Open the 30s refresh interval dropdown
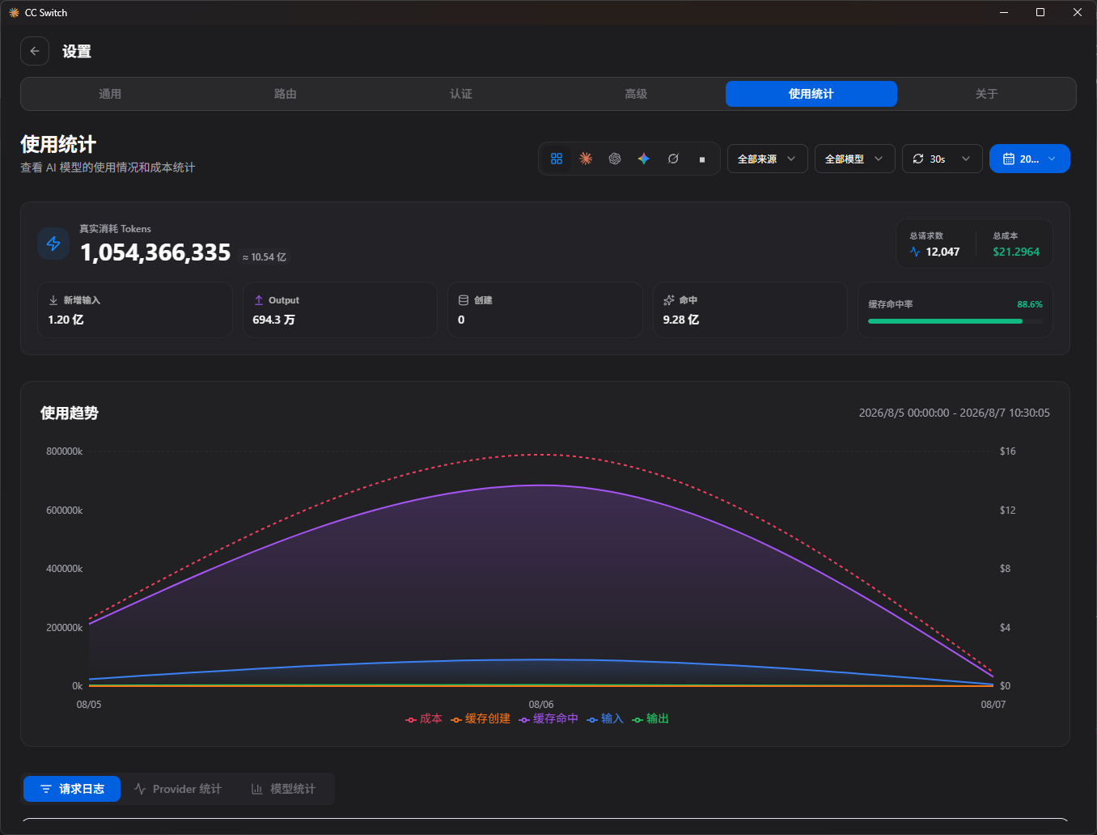This screenshot has height=835, width=1097. pyautogui.click(x=942, y=159)
